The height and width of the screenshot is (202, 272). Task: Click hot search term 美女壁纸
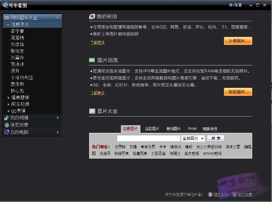click(x=191, y=154)
